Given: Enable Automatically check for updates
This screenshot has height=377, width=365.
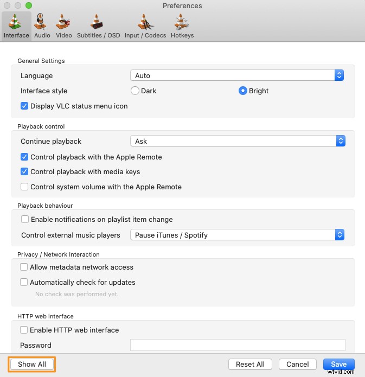Looking at the screenshot, I should 24,282.
